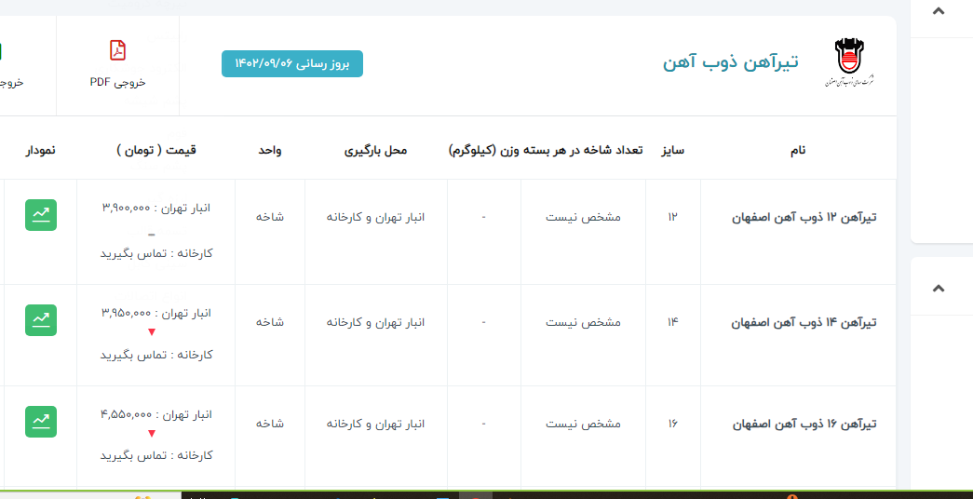This screenshot has height=499, width=973.
Task: Click the سایز column header
Action: click(673, 150)
